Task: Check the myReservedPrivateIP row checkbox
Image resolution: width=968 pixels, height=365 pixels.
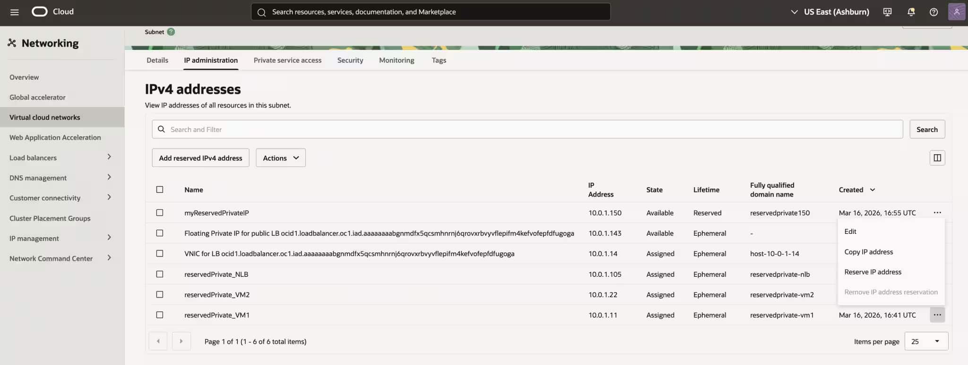Action: (160, 213)
